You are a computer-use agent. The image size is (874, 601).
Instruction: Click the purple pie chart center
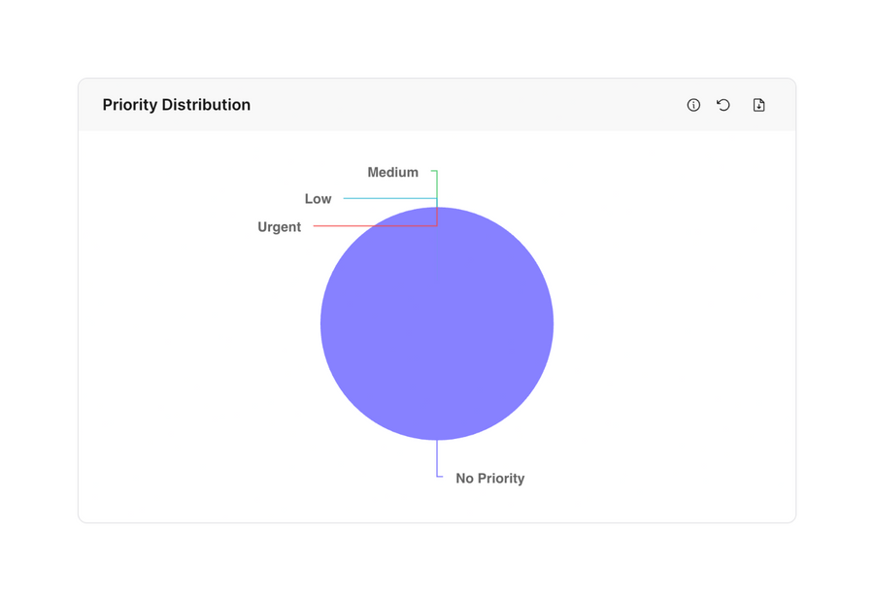click(x=437, y=322)
